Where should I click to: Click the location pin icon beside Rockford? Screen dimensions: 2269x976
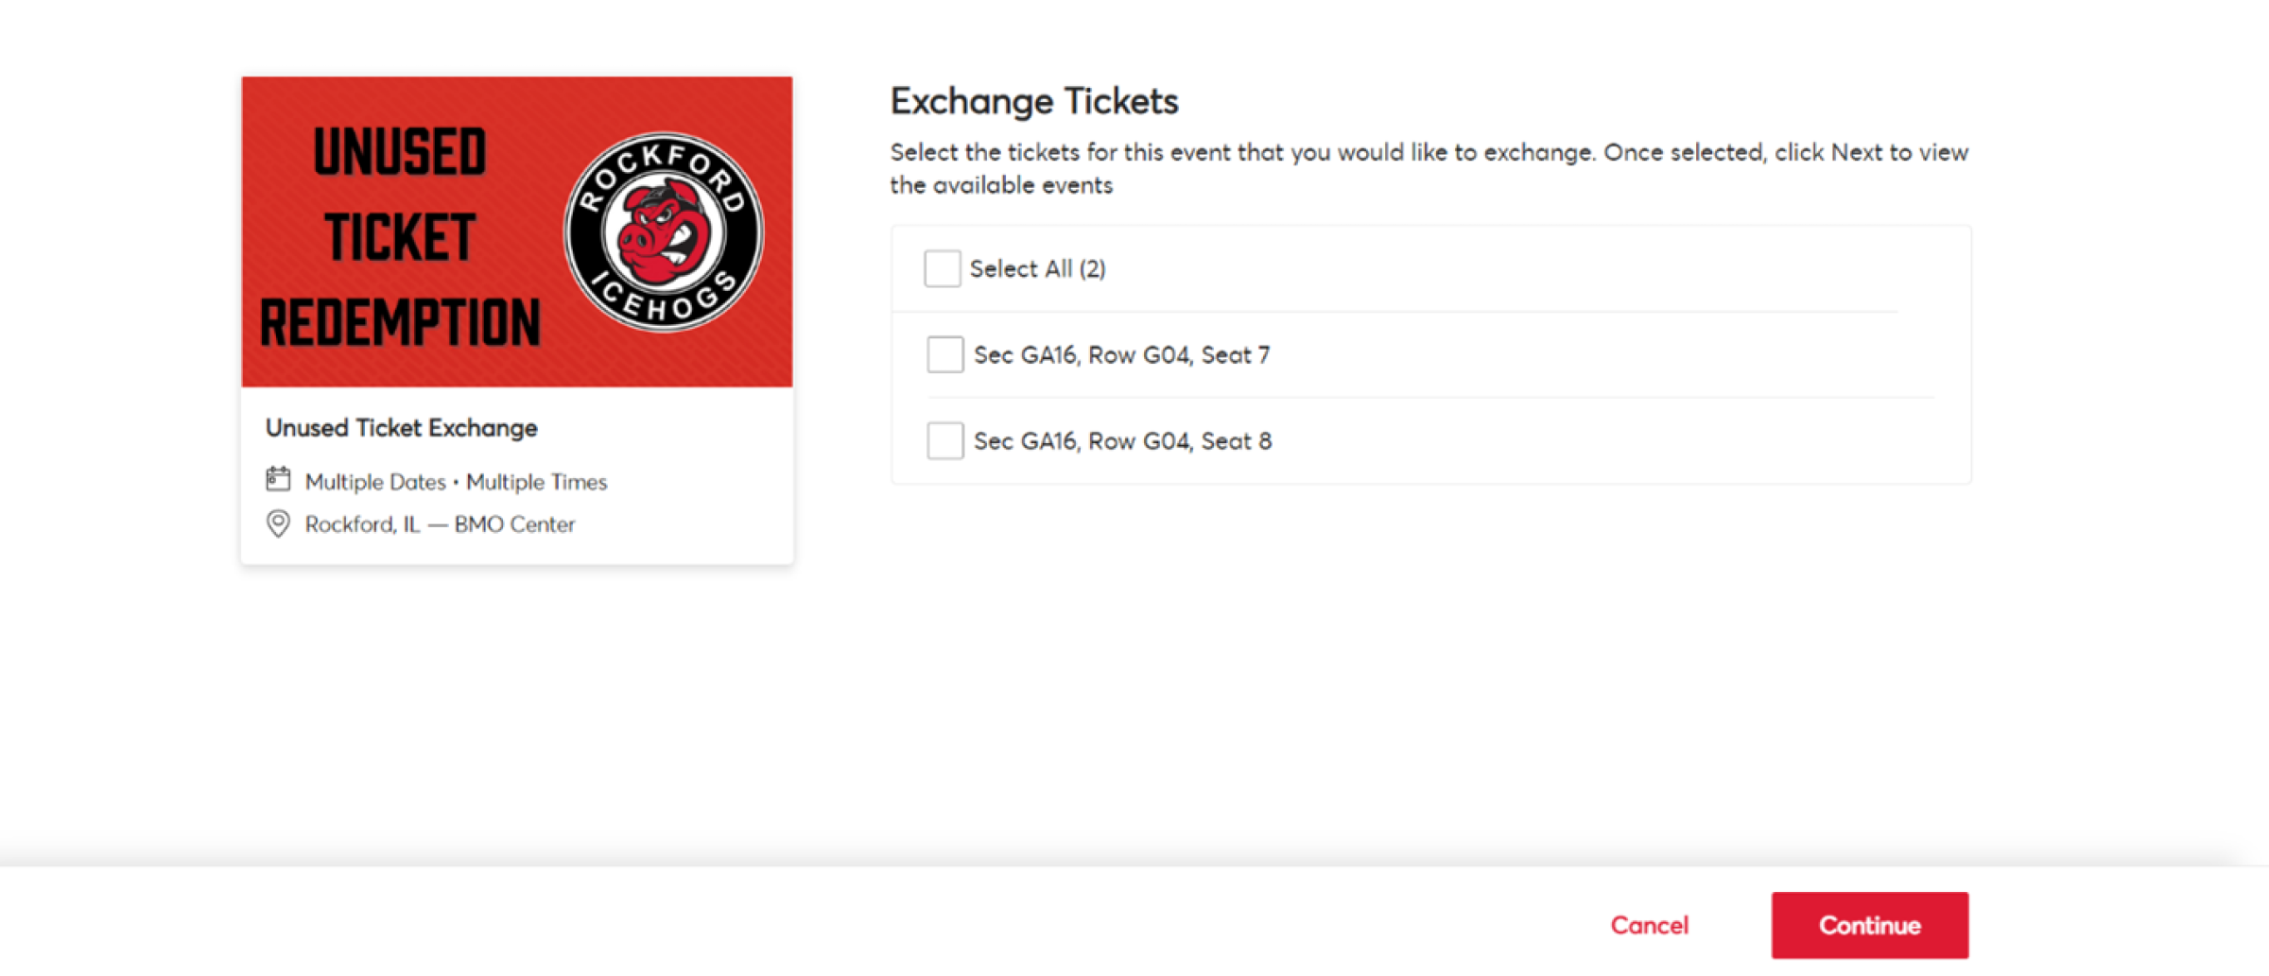click(x=278, y=523)
